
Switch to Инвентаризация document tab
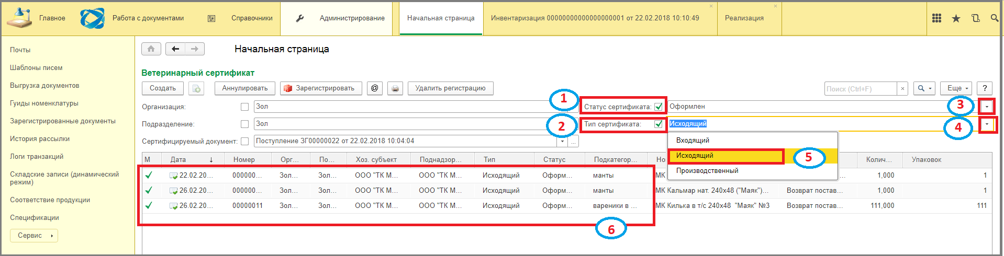point(595,18)
